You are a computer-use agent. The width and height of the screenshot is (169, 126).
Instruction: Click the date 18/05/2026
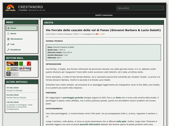(x=13, y=102)
